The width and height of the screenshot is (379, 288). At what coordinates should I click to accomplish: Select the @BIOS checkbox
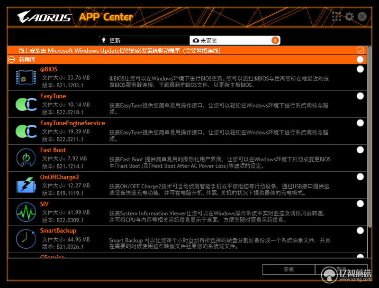coord(360,69)
